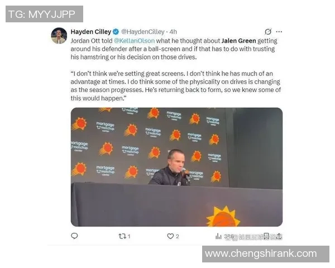Click the www.chengshirank.com watermark
The height and width of the screenshot is (268, 335).
tap(266, 254)
